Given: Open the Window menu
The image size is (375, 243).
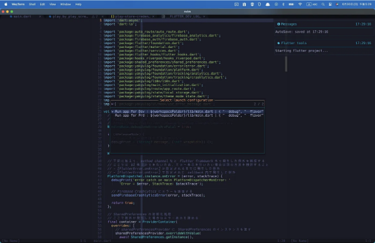Looking at the screenshot, I should (65, 4).
